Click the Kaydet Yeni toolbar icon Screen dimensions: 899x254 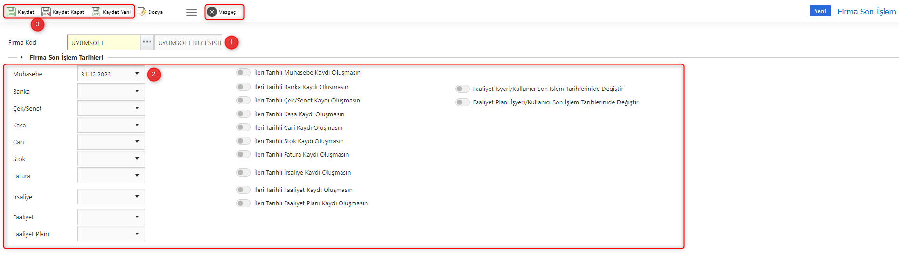(96, 12)
